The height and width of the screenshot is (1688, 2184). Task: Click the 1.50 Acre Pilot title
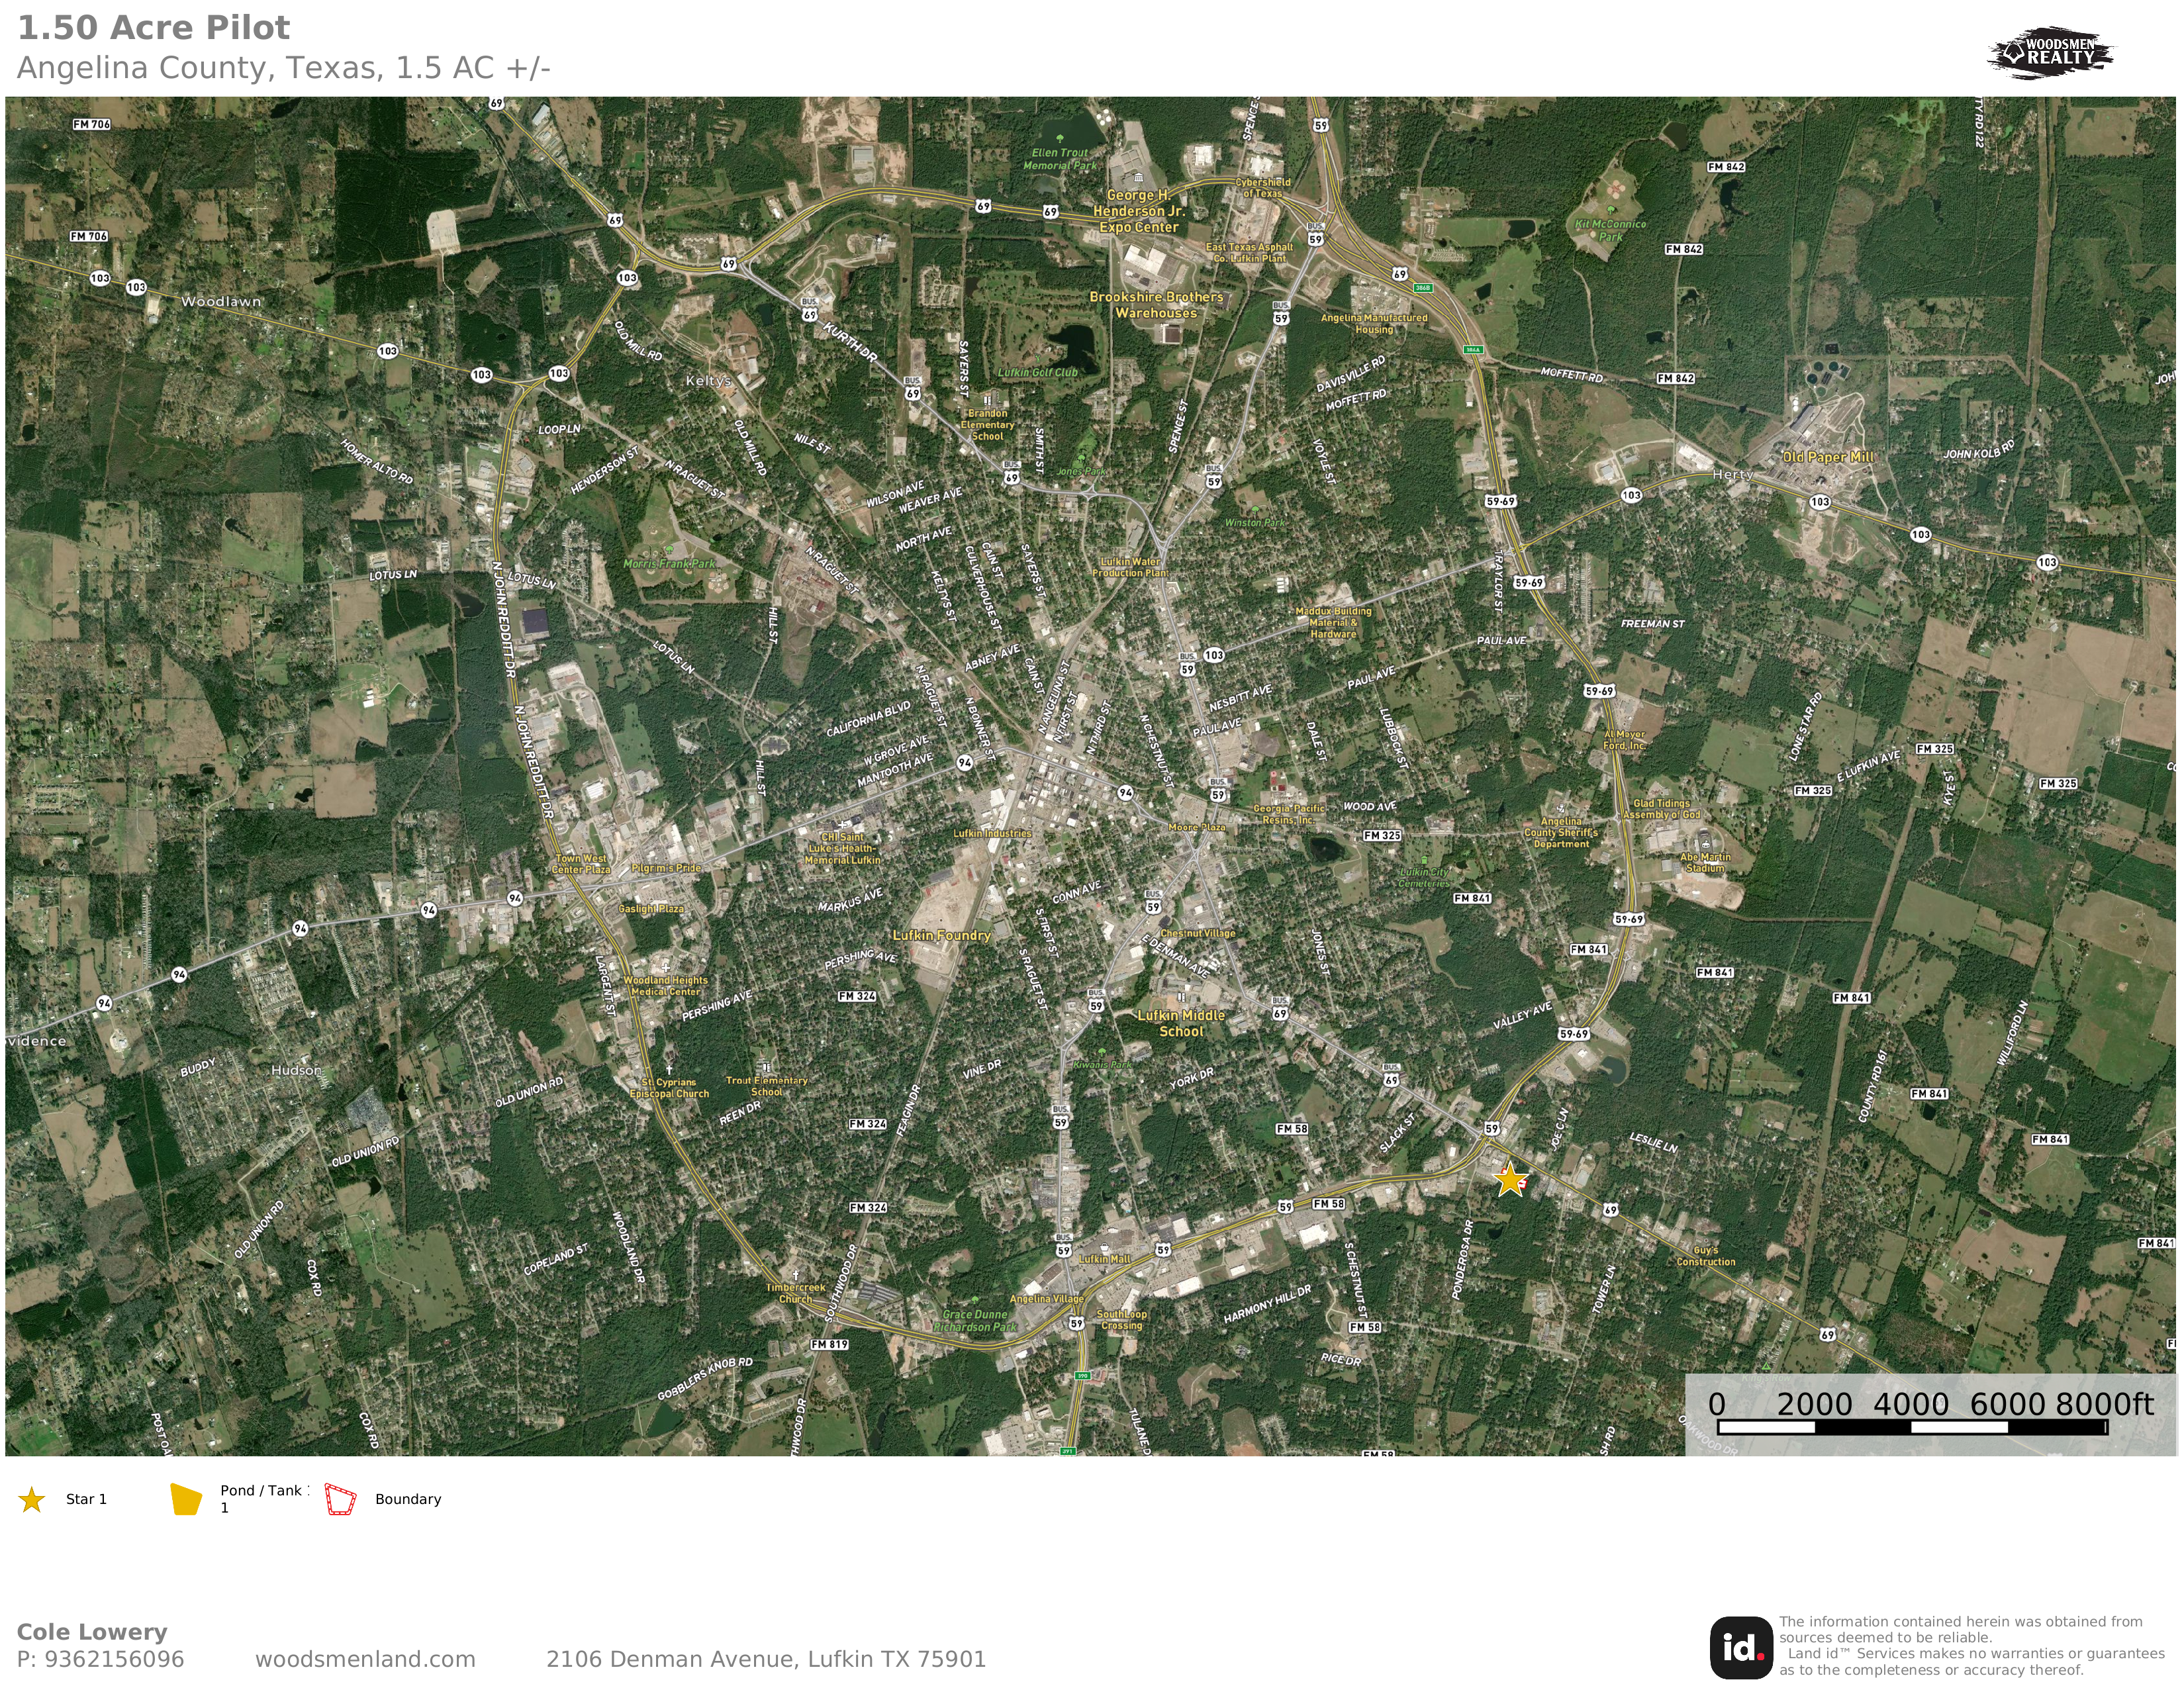tap(153, 28)
